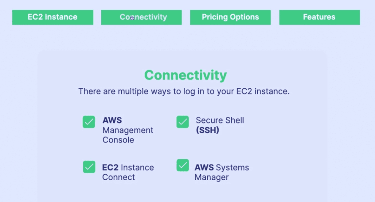
Task: Click the green Connectivity heading
Action: point(186,75)
